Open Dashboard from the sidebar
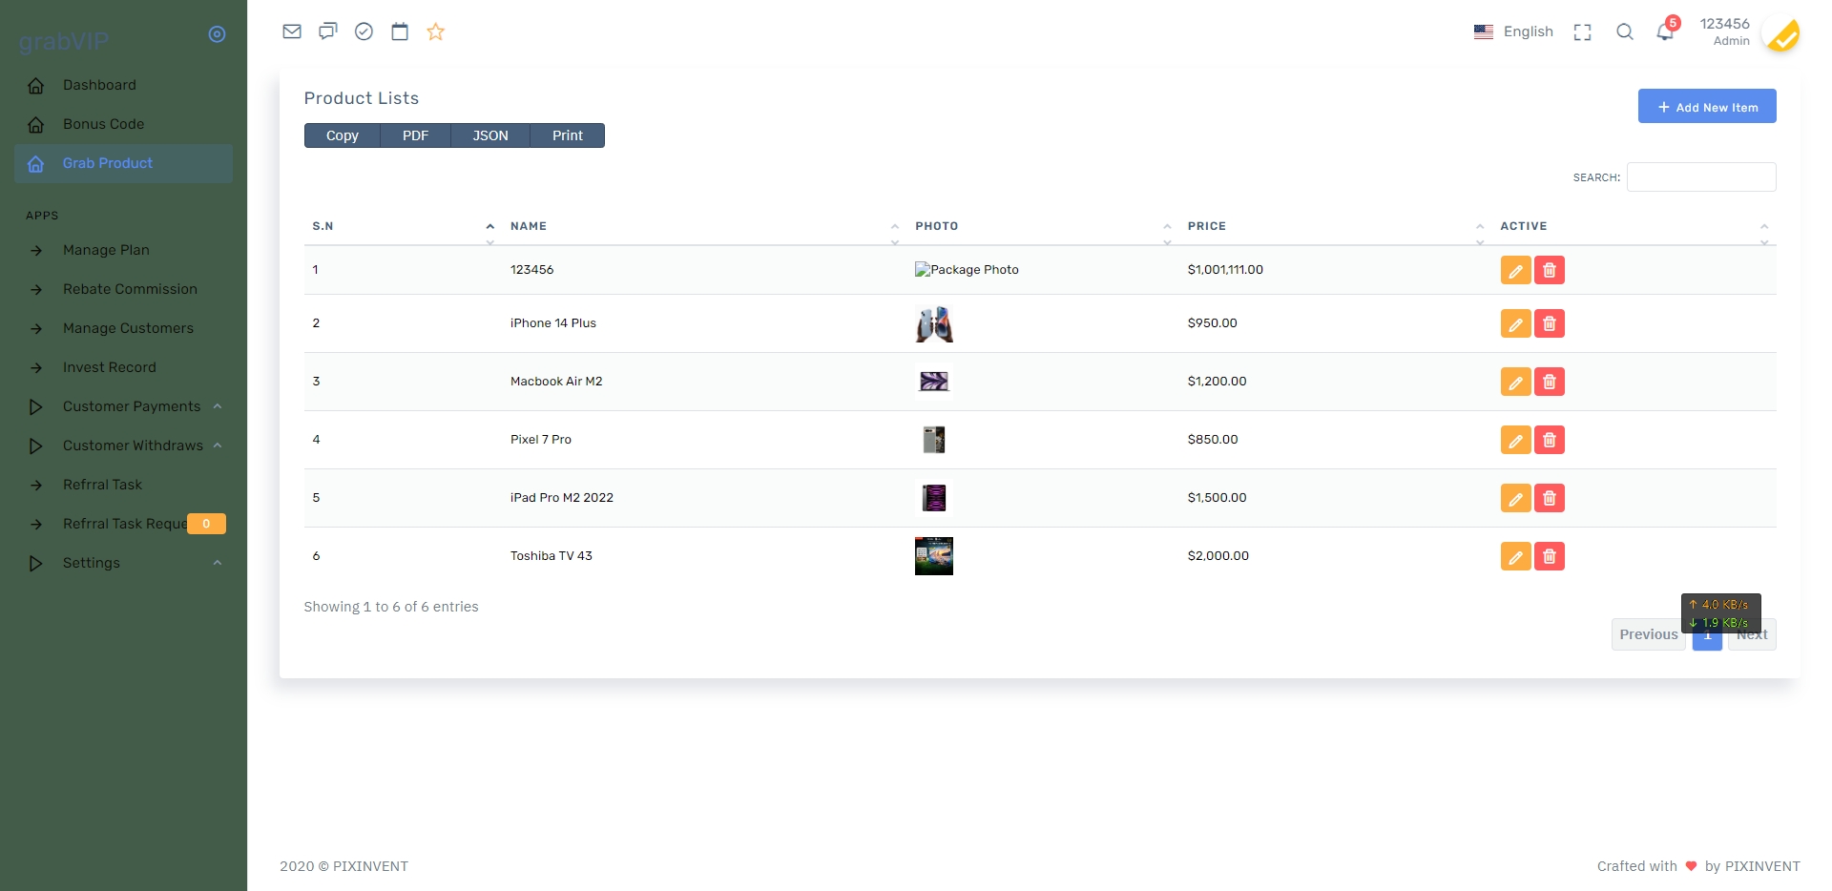Screen dimensions: 1832x891 pos(99,85)
